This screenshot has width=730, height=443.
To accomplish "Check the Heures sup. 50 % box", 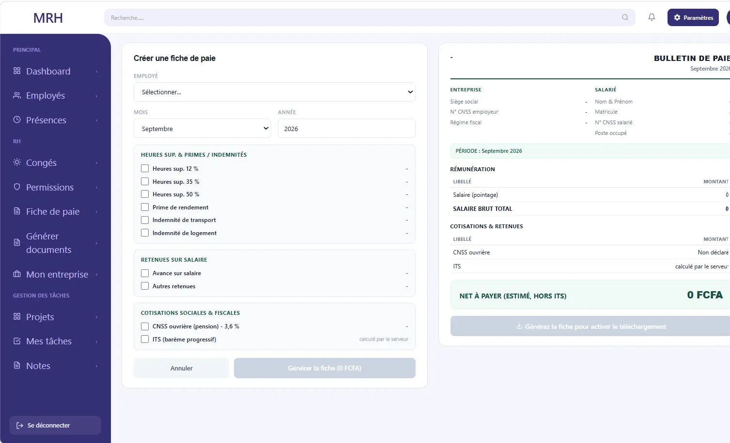I will click(x=145, y=194).
